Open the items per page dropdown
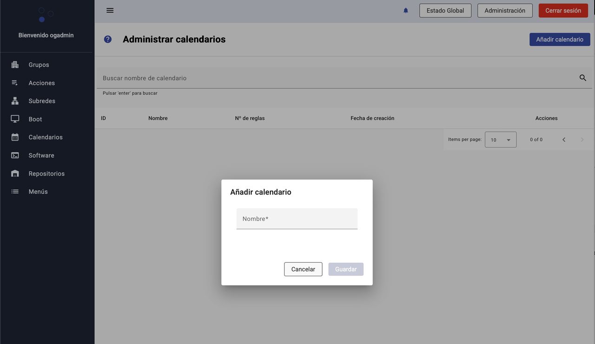Screen dimensions: 595x344 [500, 140]
